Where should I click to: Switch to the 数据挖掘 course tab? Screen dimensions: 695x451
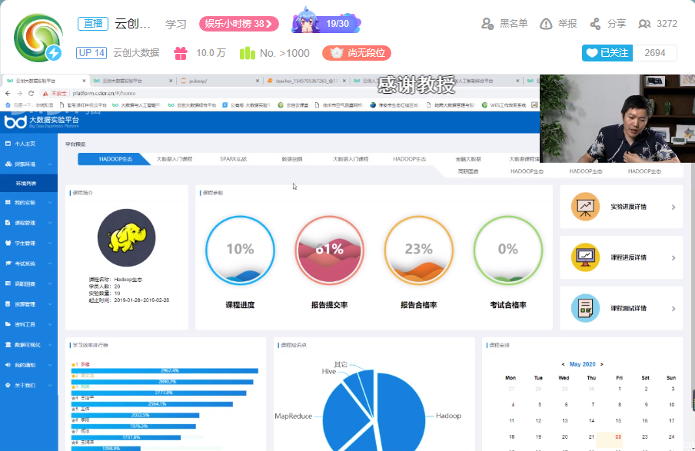pos(292,159)
